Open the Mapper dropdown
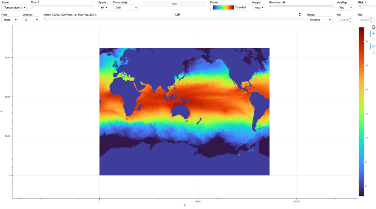This screenshot has height=209, width=376. (x=258, y=7)
